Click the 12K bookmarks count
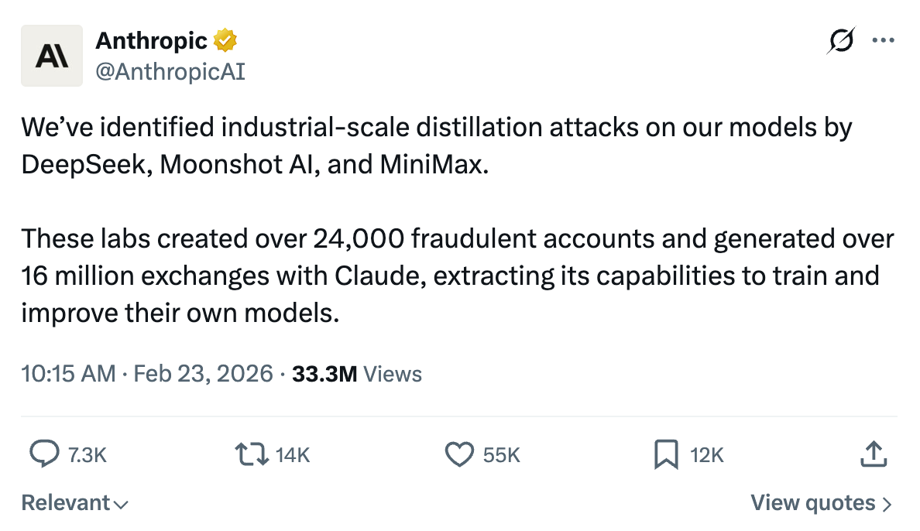The image size is (920, 531). click(x=706, y=456)
